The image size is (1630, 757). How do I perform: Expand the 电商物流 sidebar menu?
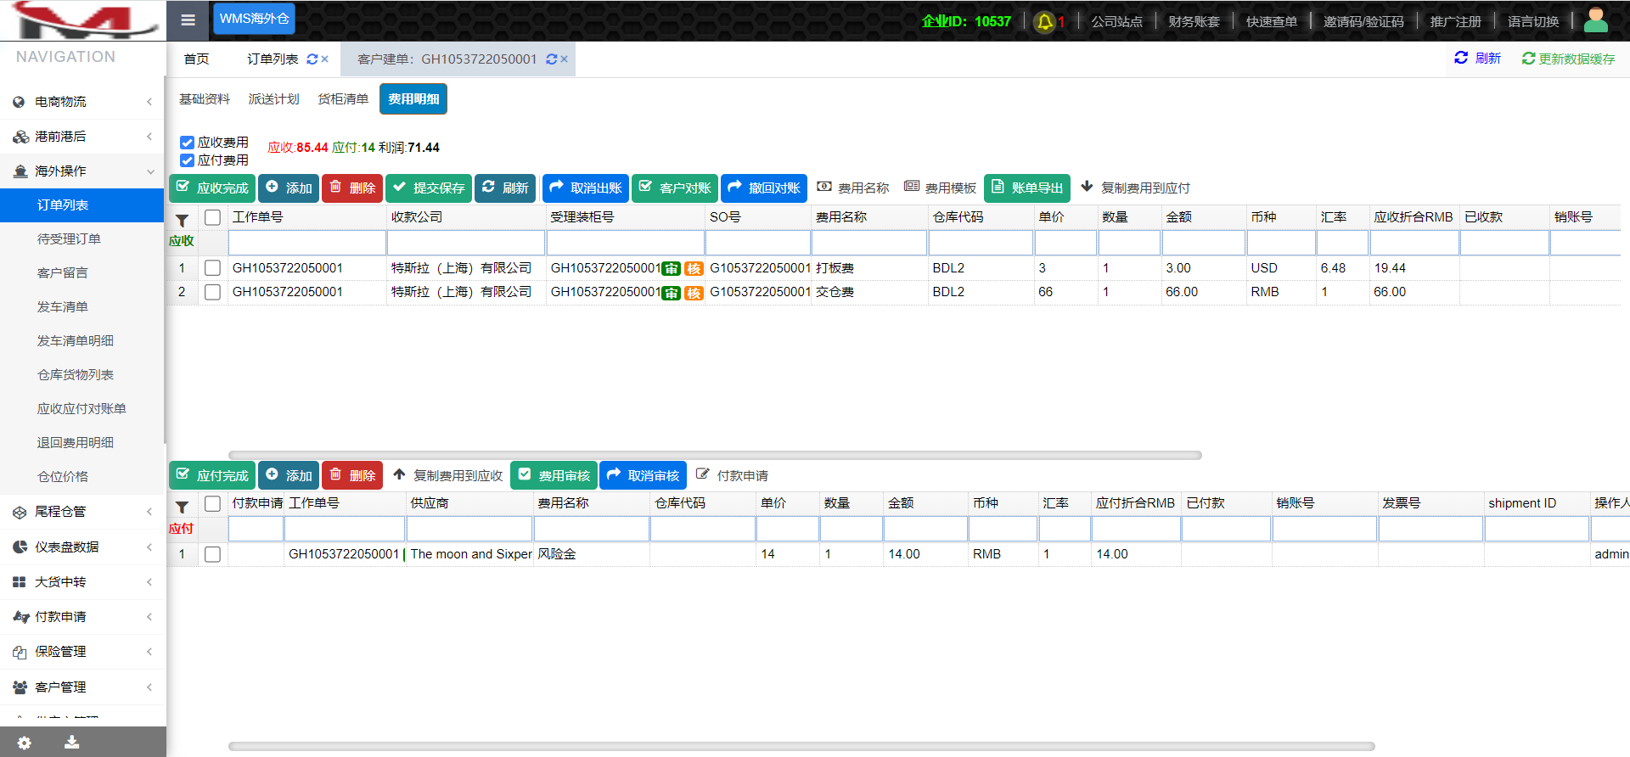pos(81,102)
